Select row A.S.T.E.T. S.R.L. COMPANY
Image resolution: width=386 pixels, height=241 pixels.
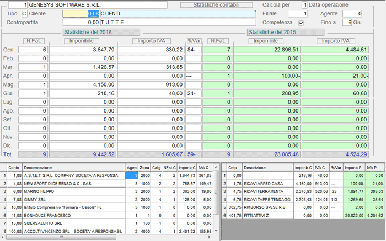coord(107,176)
